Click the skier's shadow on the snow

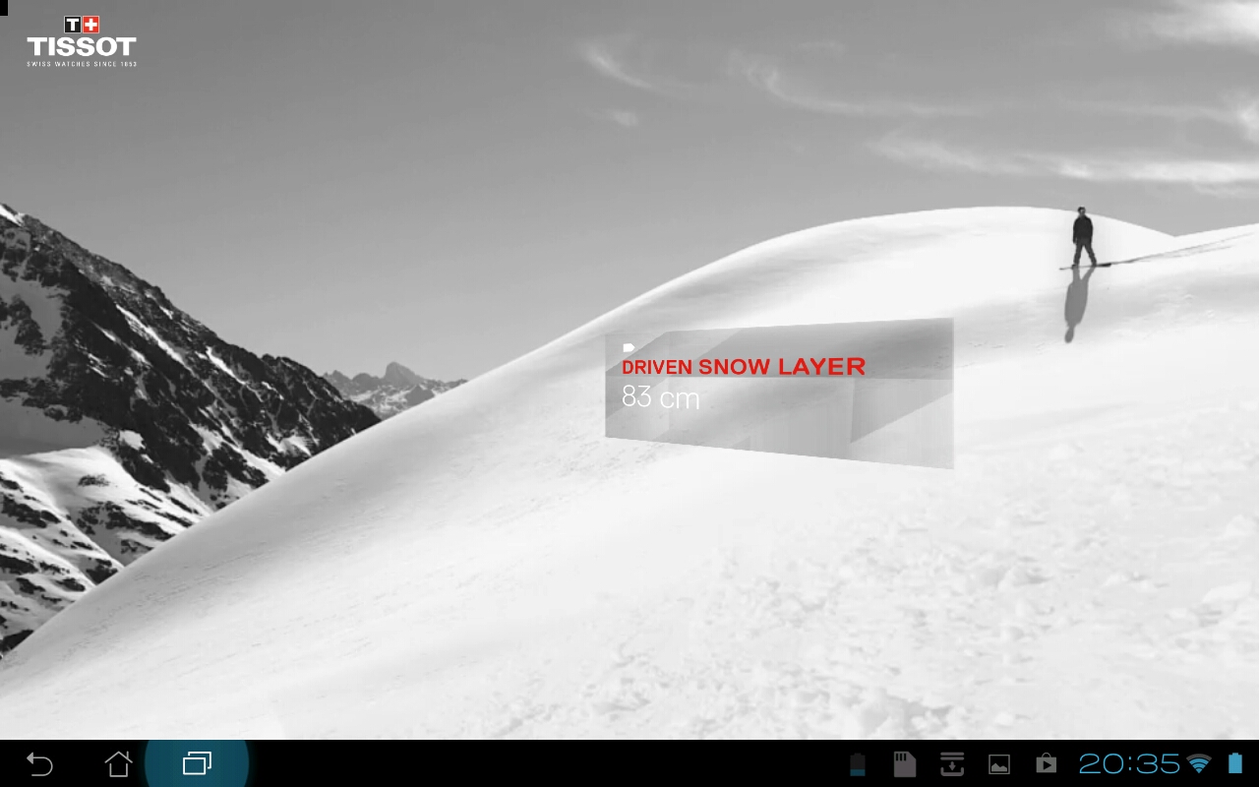click(x=1076, y=305)
